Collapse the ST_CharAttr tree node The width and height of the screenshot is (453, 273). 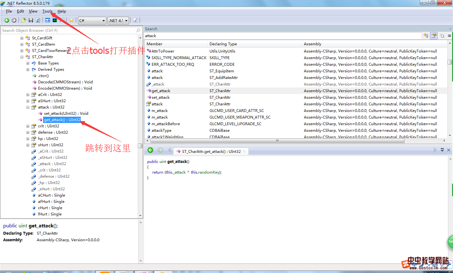22,57
